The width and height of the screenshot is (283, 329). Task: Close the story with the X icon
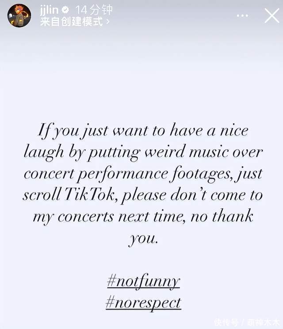tap(272, 16)
